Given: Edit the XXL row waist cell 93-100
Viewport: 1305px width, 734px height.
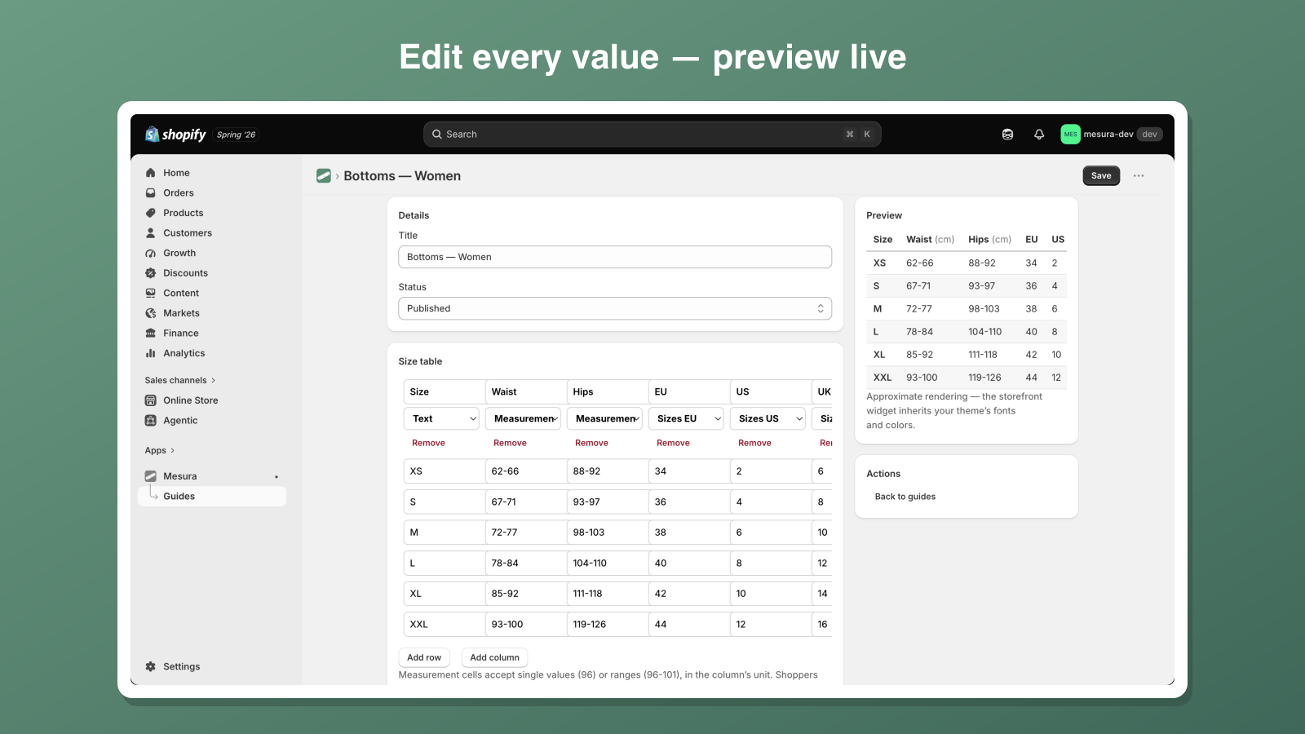Looking at the screenshot, I should 525,624.
